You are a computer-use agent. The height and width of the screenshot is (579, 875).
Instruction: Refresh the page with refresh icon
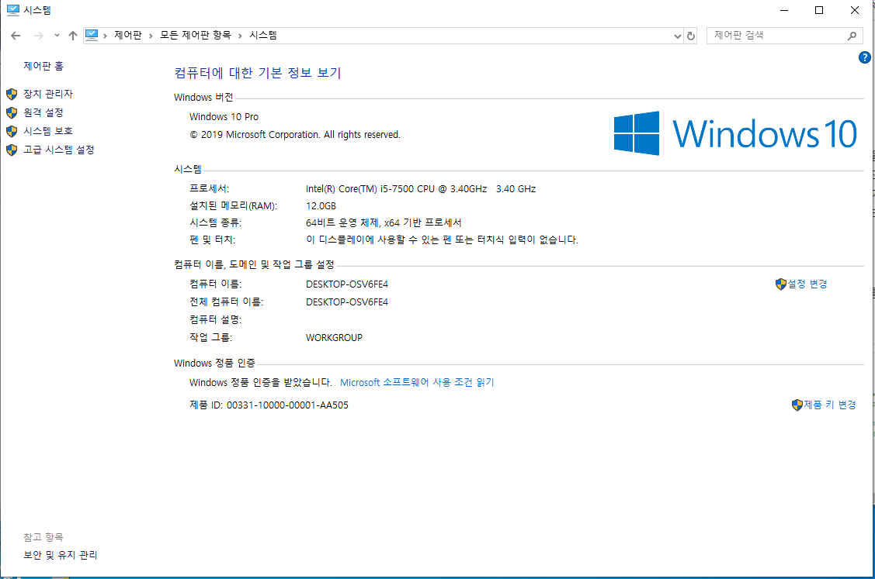(691, 36)
